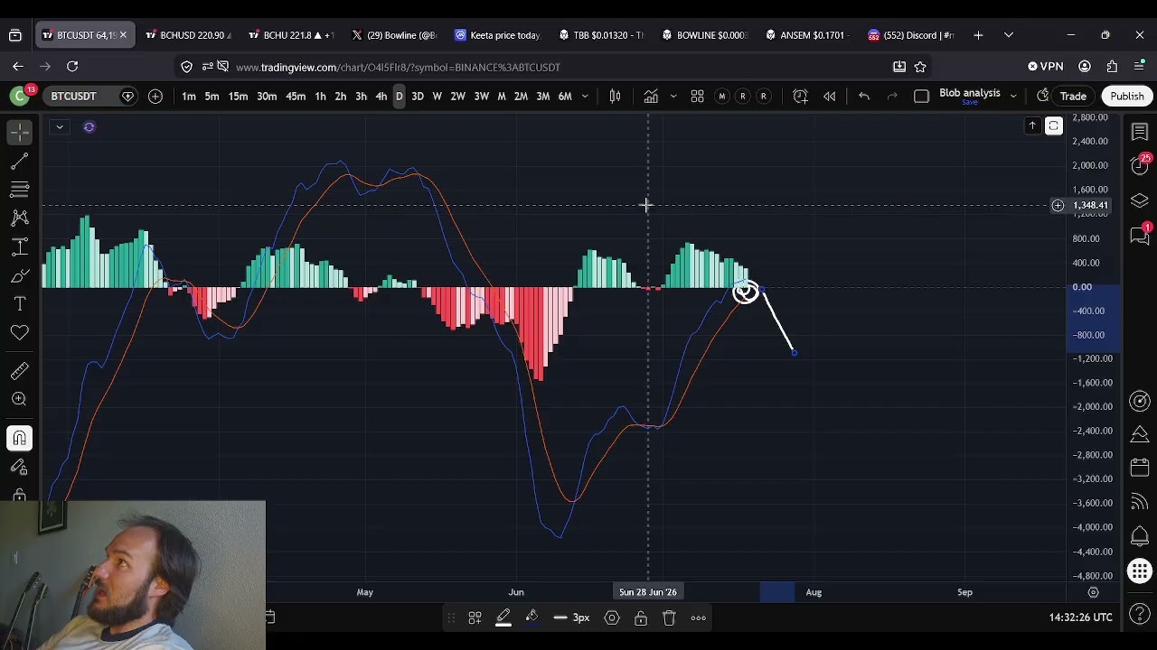Expand the indicators favorites dropdown arrow
1157x650 pixels.
pos(673,97)
